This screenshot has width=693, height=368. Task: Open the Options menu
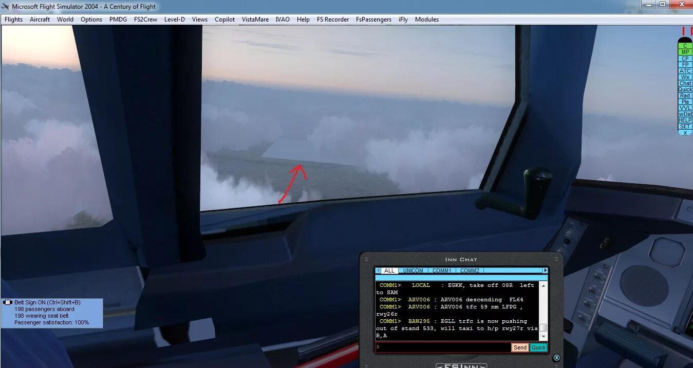click(91, 20)
